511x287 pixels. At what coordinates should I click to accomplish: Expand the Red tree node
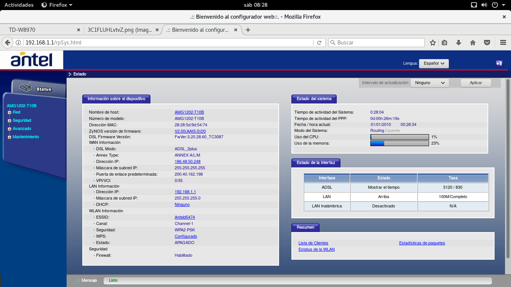[x=9, y=112]
